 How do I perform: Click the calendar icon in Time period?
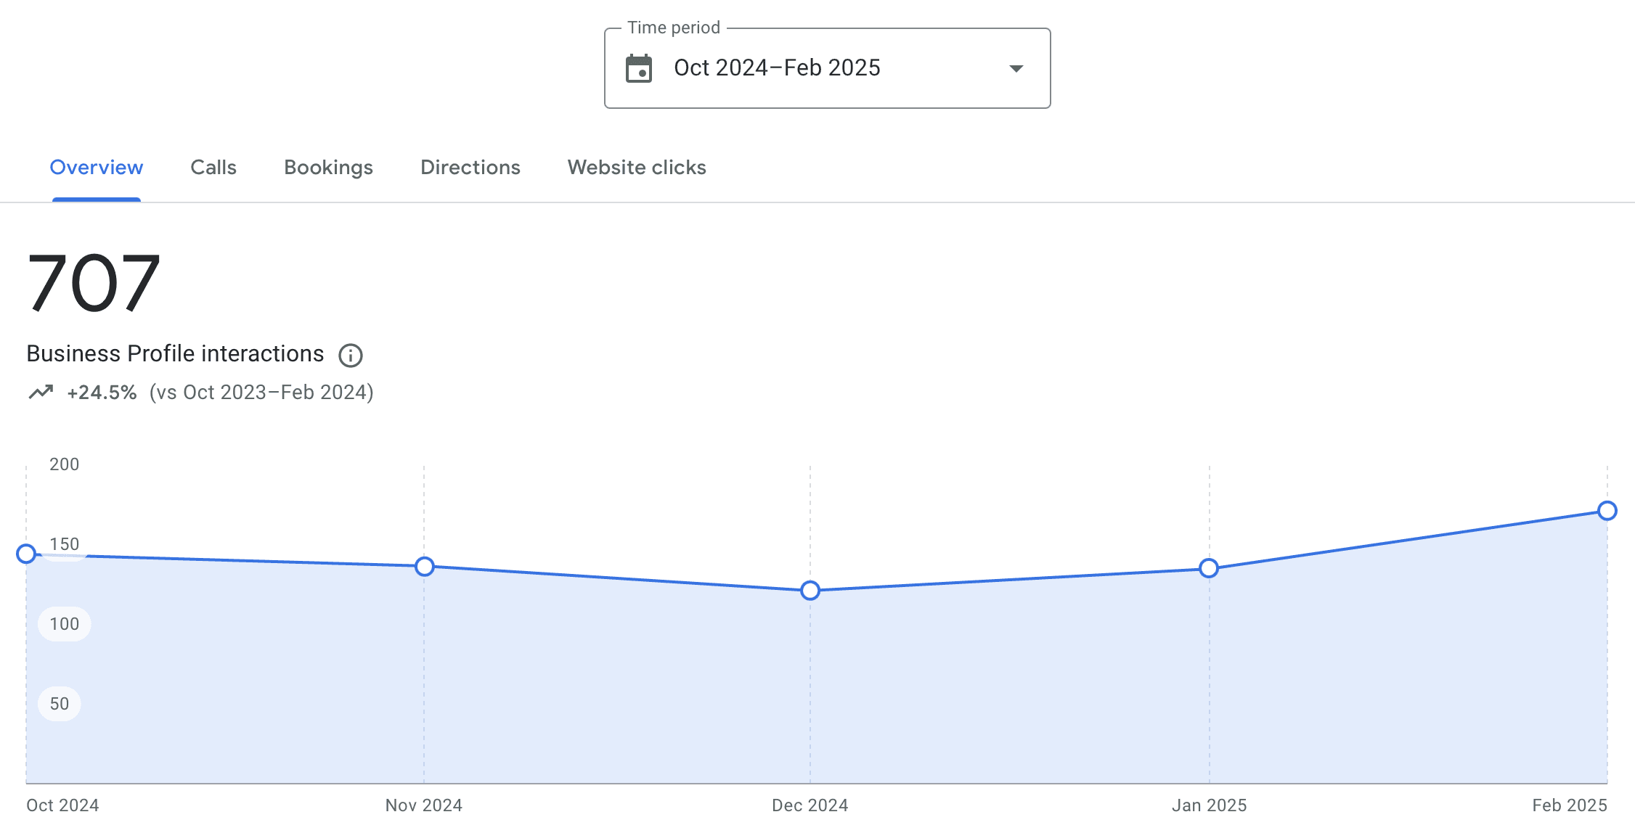639,68
